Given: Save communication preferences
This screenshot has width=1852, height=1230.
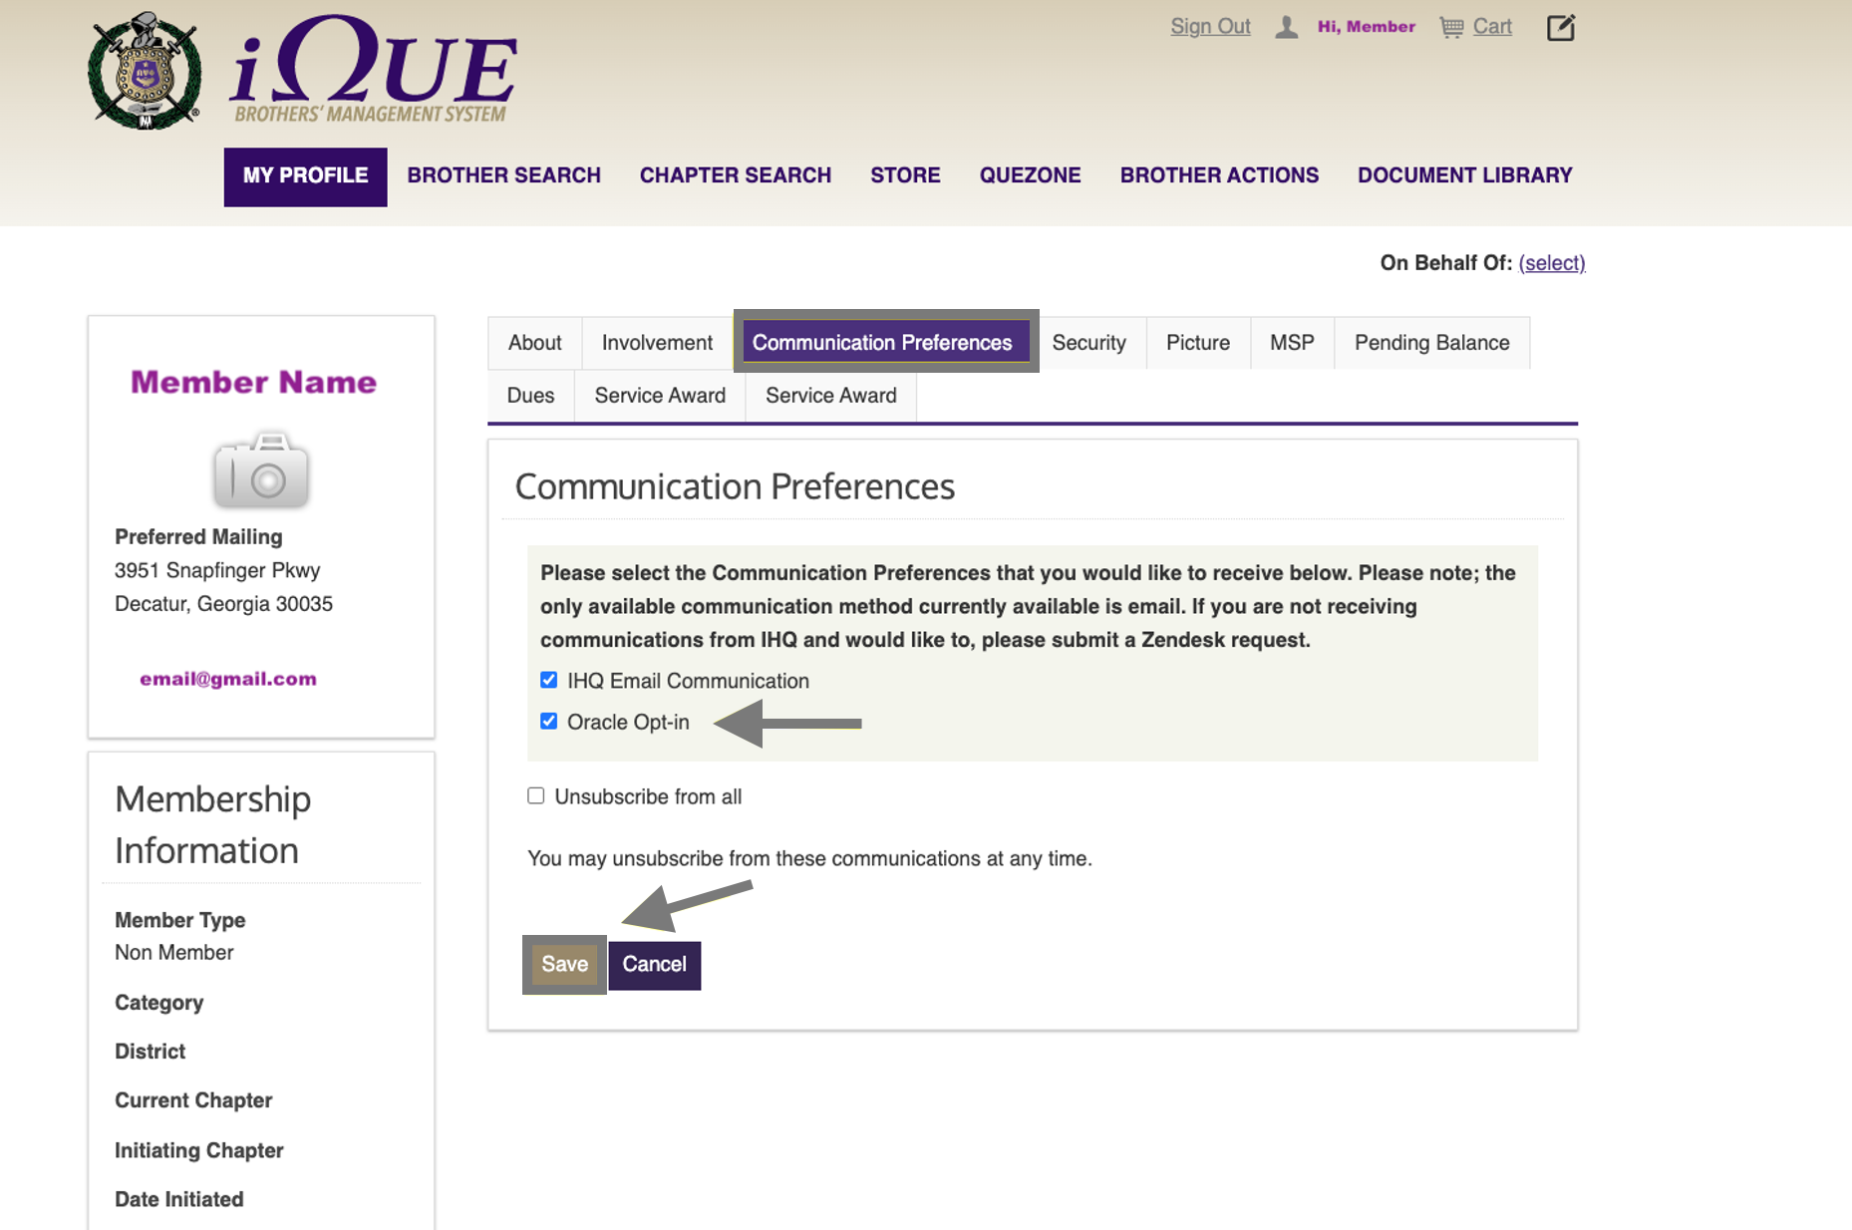Looking at the screenshot, I should pos(564,965).
